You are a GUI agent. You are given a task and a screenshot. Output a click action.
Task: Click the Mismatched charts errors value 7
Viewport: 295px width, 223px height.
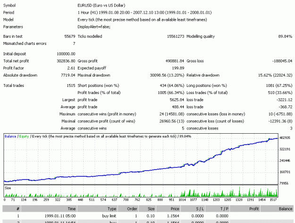pyautogui.click(x=74, y=43)
